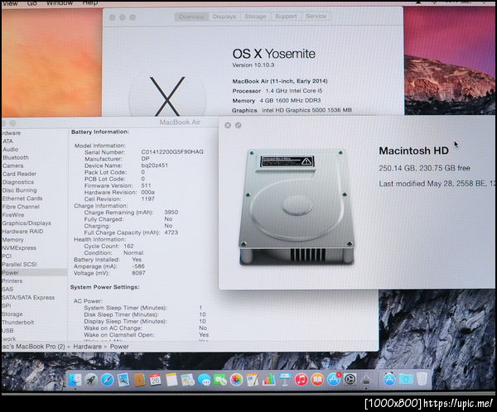Select Storage in System Information sidebar
The height and width of the screenshot is (412, 497).
point(12,314)
